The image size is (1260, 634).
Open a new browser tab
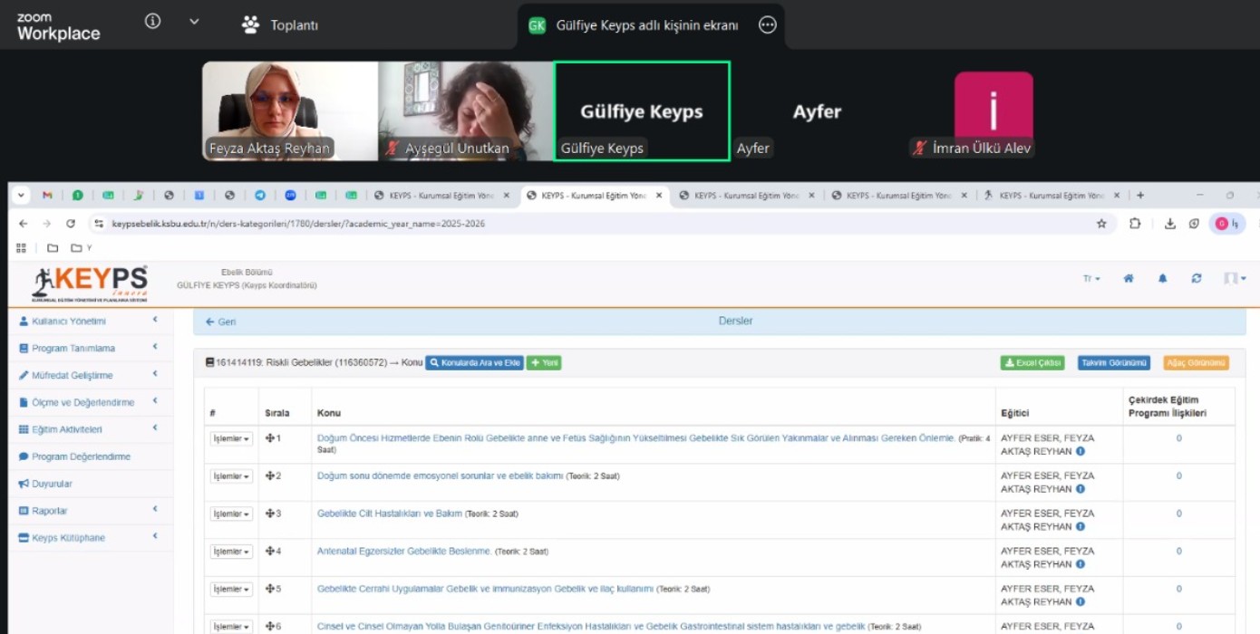(x=1140, y=195)
